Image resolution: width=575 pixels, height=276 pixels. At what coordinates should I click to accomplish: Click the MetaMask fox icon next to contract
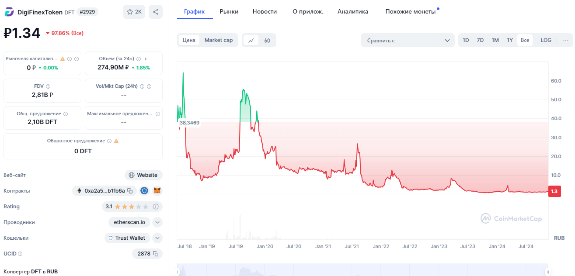click(x=157, y=191)
